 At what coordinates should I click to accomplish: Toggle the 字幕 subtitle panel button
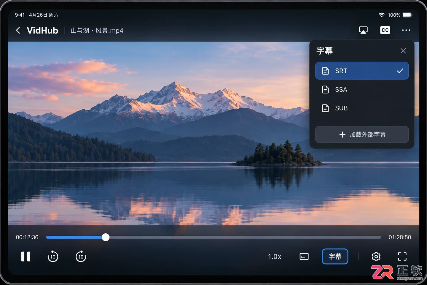pos(335,256)
